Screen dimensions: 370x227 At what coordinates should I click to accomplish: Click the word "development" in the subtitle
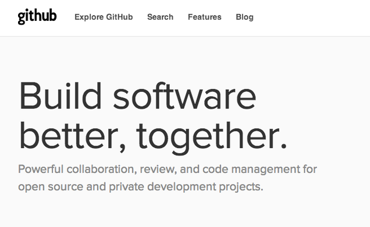point(182,187)
